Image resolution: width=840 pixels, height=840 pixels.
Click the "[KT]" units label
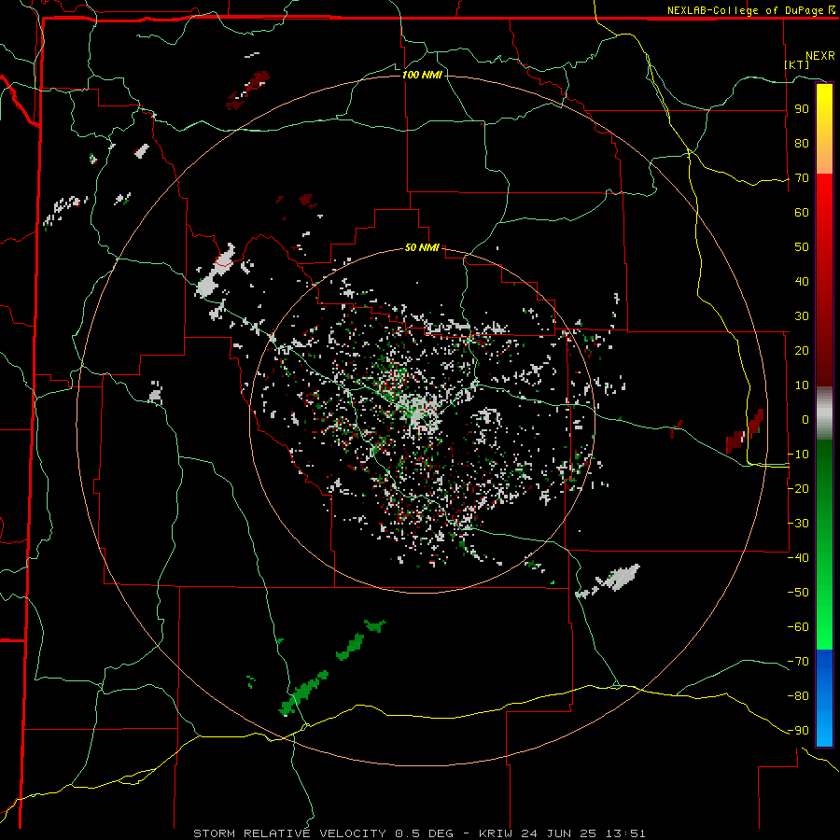(797, 64)
